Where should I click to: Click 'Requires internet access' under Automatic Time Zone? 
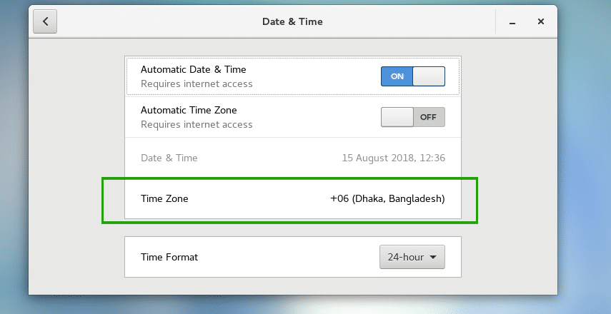point(197,124)
